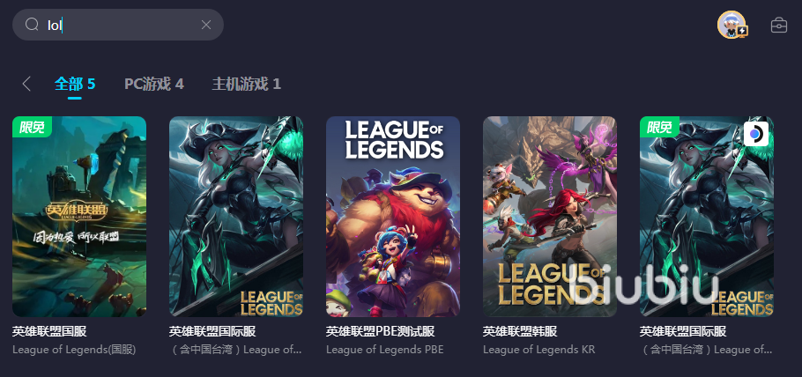802x377 pixels.
Task: Focus the search field containing lol
Action: pyautogui.click(x=118, y=25)
